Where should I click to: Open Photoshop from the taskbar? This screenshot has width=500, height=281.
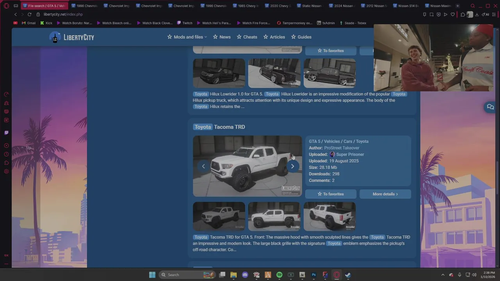tap(314, 275)
